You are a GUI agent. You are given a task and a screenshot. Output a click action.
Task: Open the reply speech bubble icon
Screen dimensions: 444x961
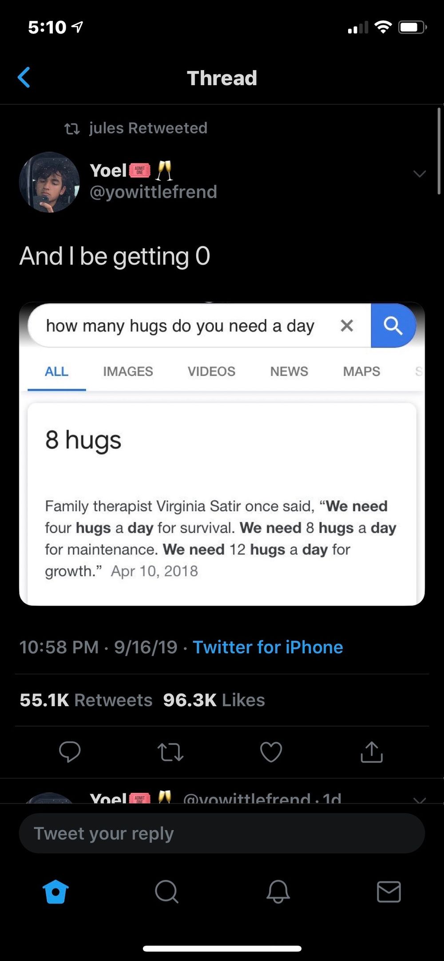tap(70, 752)
